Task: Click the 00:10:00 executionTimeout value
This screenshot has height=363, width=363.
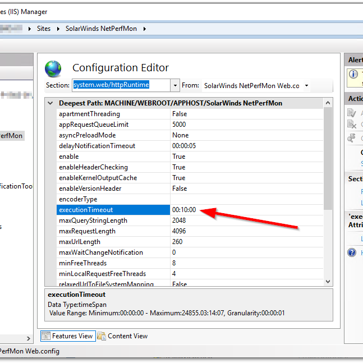Action: [x=184, y=210]
